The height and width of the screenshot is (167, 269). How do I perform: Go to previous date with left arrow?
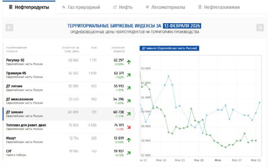tap(10, 27)
